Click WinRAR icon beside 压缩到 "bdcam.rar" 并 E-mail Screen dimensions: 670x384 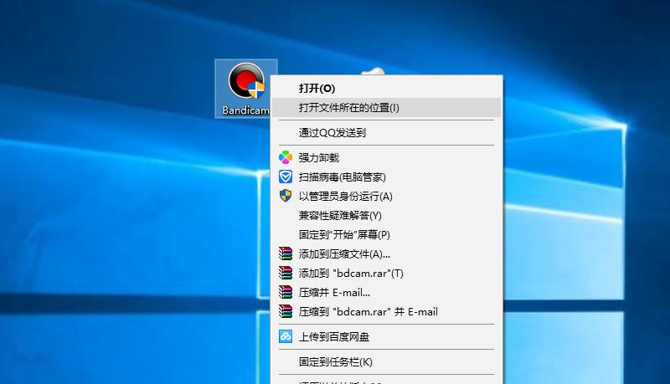[x=286, y=311]
